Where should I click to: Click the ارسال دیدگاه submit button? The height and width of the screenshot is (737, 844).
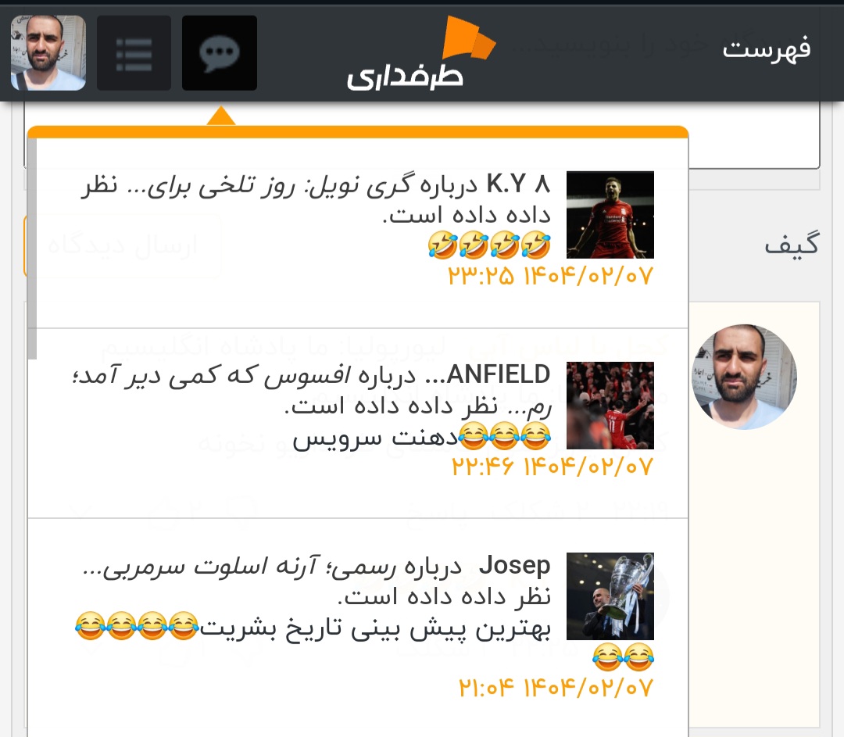123,245
